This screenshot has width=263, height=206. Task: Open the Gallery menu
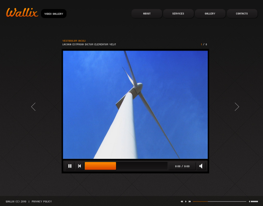210,14
